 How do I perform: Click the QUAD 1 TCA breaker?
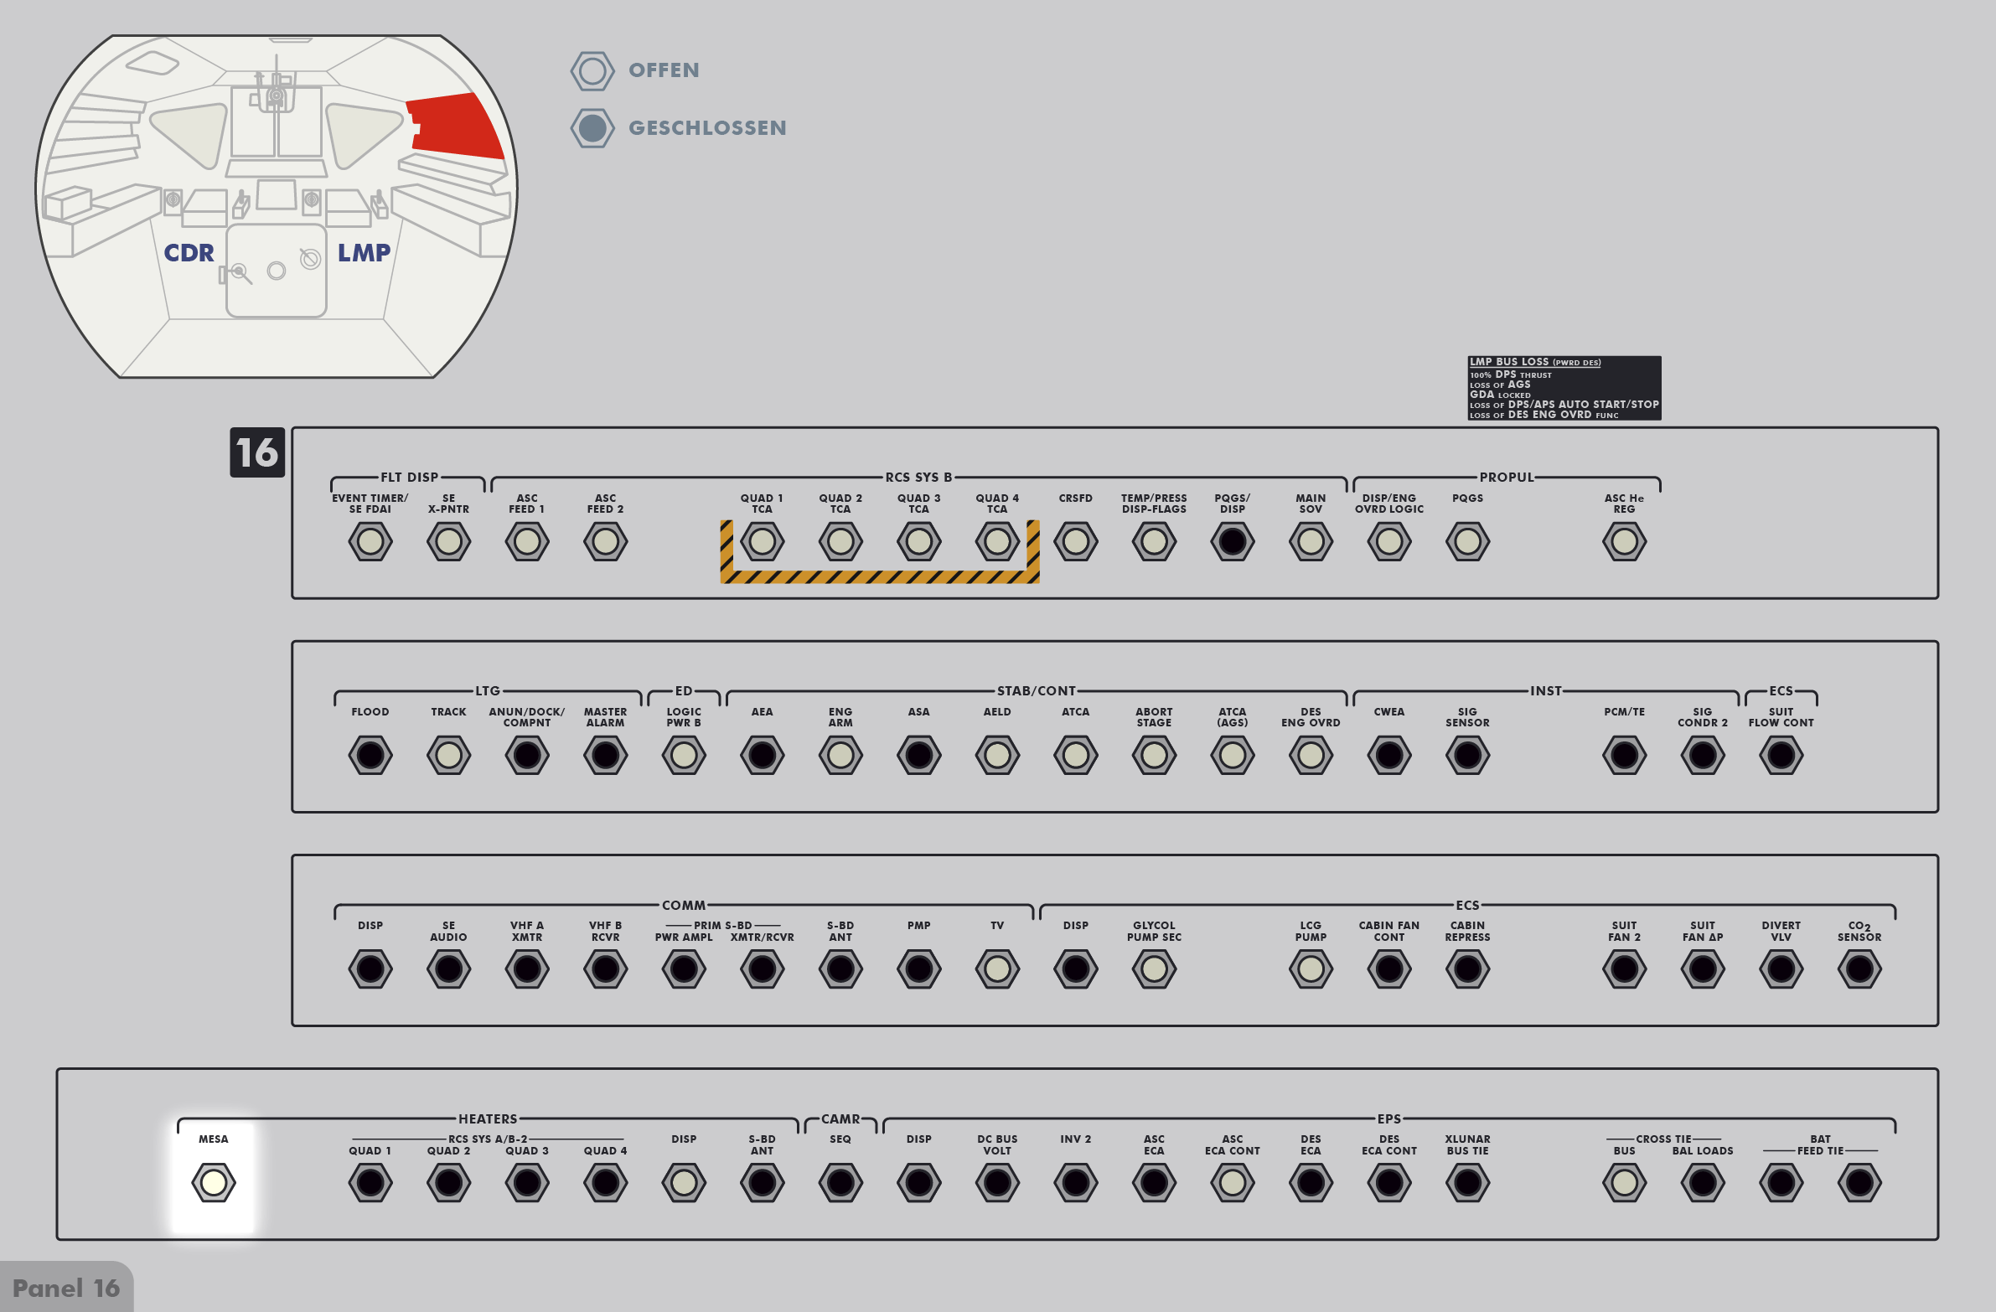click(x=762, y=541)
